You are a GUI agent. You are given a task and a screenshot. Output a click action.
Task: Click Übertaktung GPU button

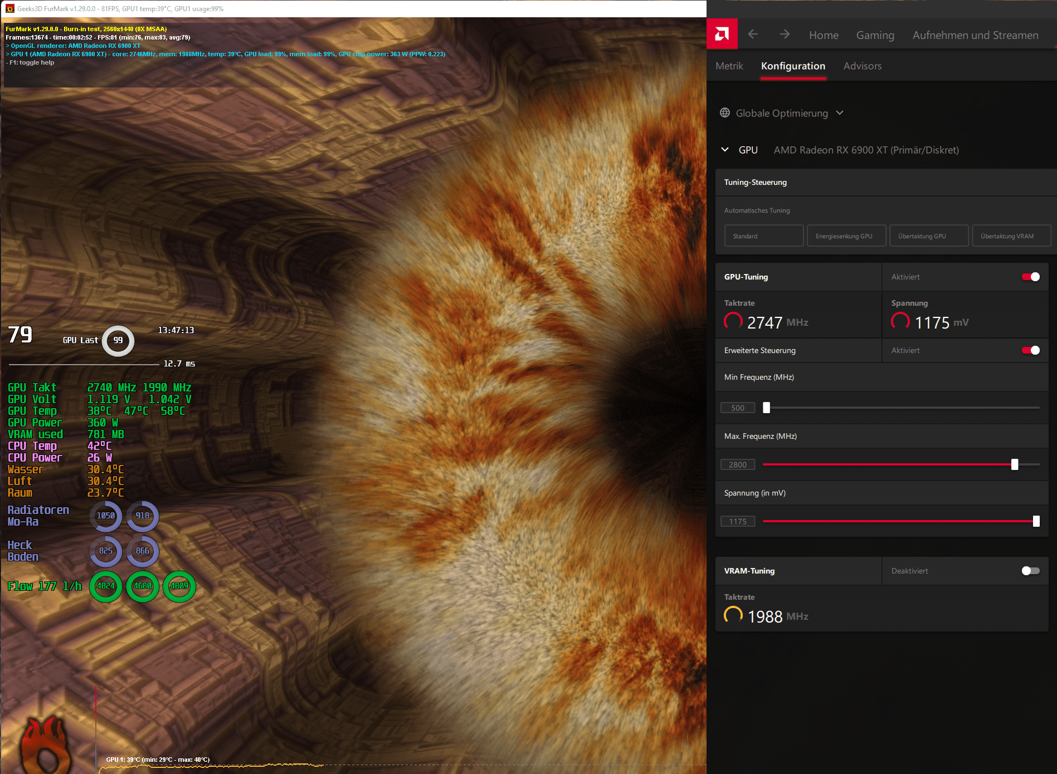click(929, 236)
